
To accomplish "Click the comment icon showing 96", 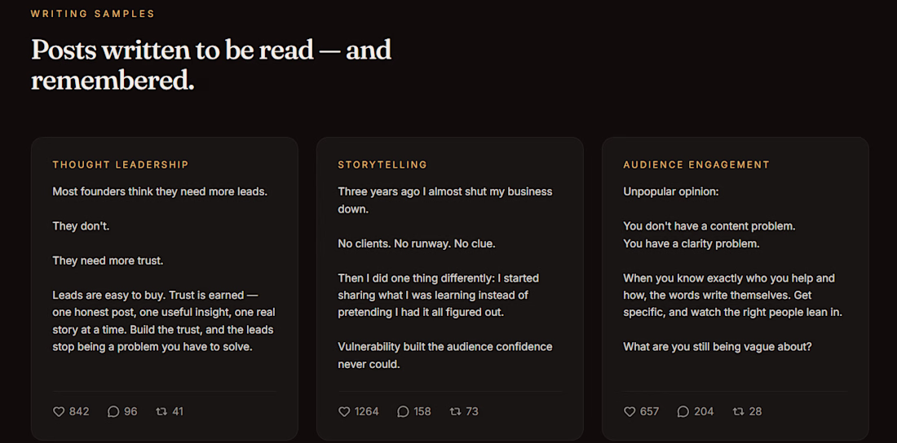I will click(x=113, y=411).
